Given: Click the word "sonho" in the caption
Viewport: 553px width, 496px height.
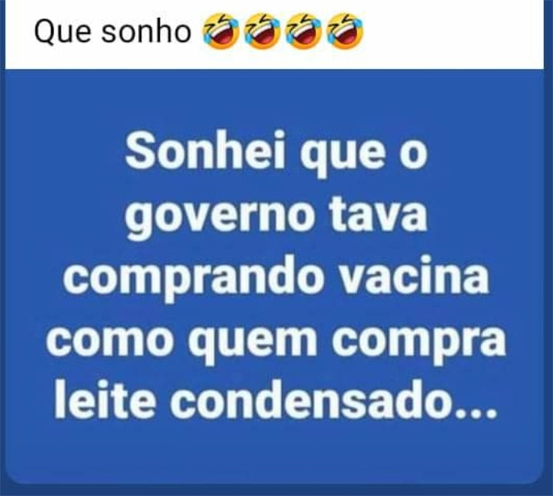Looking at the screenshot, I should point(147,32).
